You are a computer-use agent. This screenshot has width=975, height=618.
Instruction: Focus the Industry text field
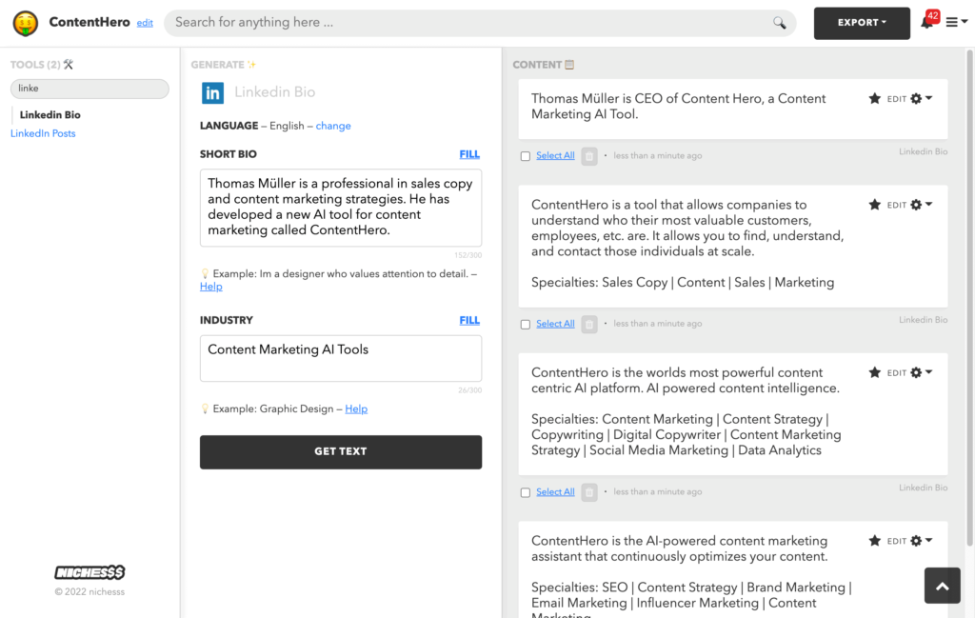click(x=341, y=358)
